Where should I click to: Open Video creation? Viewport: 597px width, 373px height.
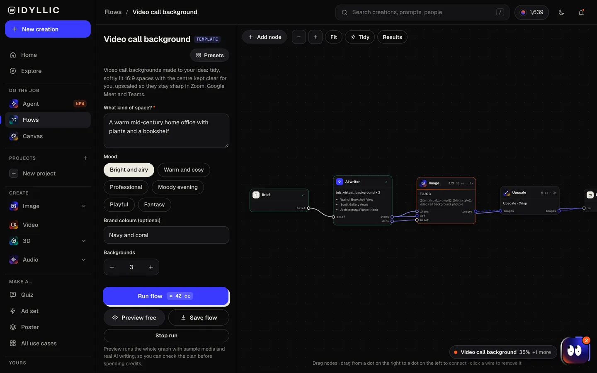[x=48, y=225]
